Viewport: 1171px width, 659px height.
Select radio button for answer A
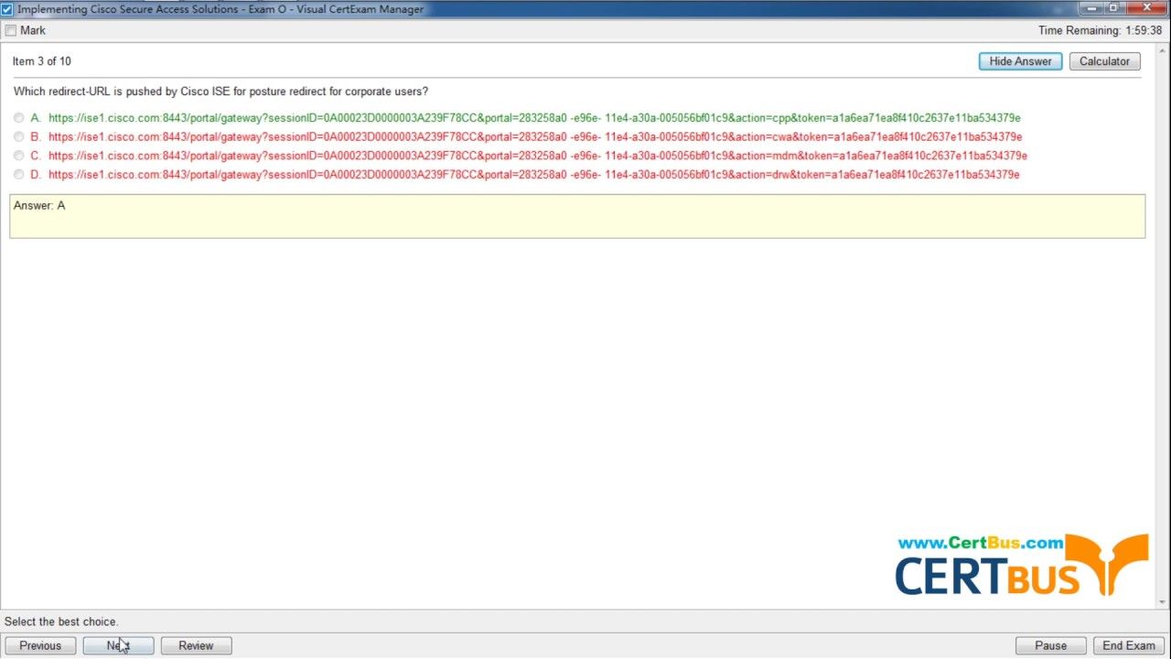(19, 118)
